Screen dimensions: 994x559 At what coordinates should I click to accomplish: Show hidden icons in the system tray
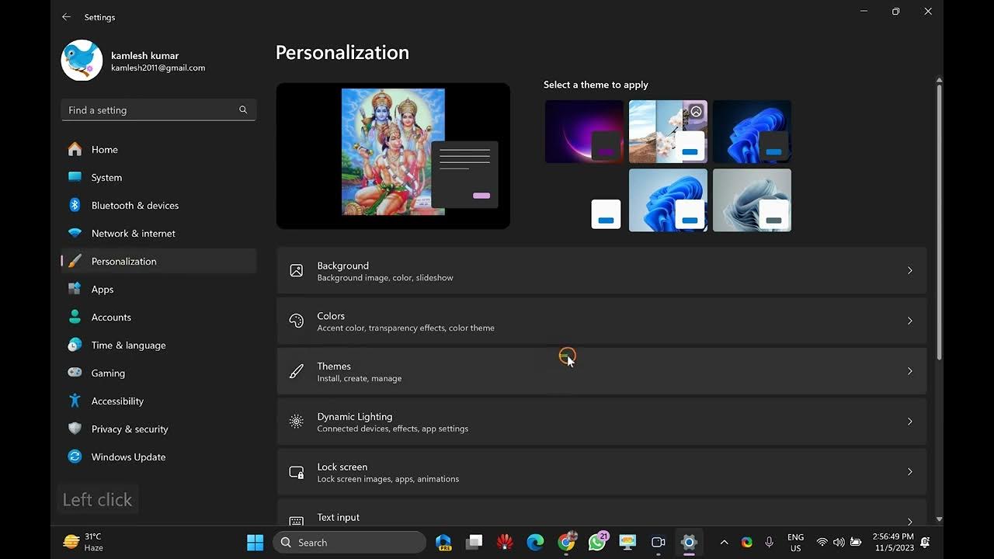click(724, 543)
